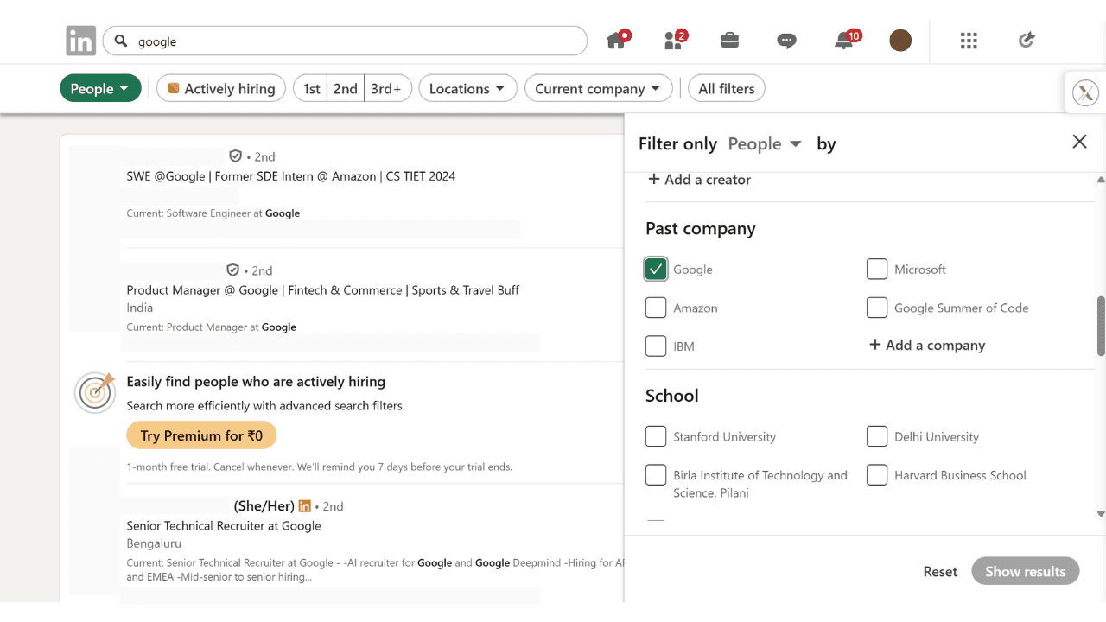The width and height of the screenshot is (1106, 622).
Task: Open the apps grid icon
Action: pos(969,41)
